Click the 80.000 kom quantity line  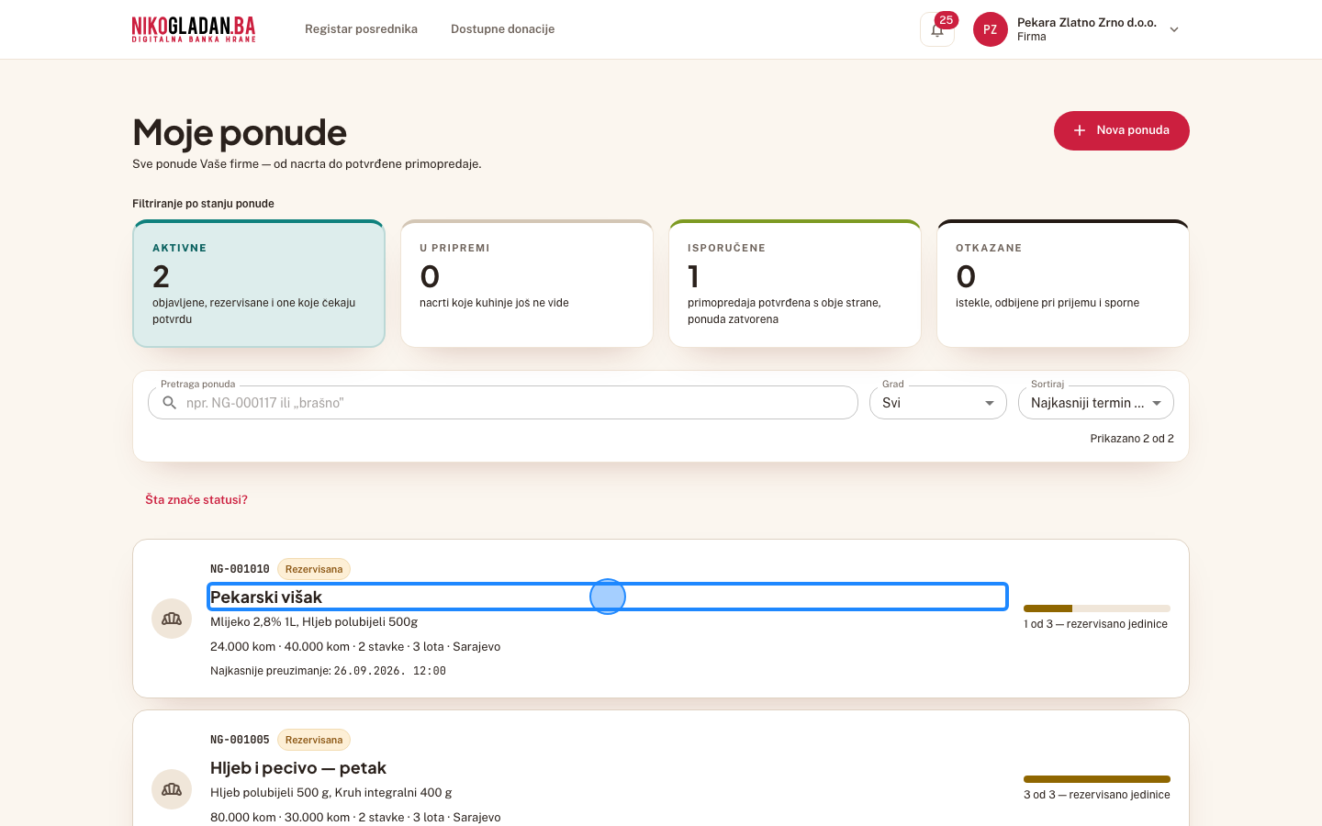click(355, 818)
